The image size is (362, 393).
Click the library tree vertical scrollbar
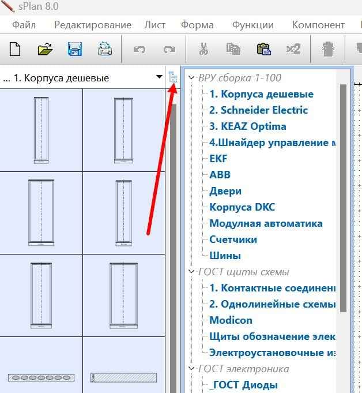344,196
